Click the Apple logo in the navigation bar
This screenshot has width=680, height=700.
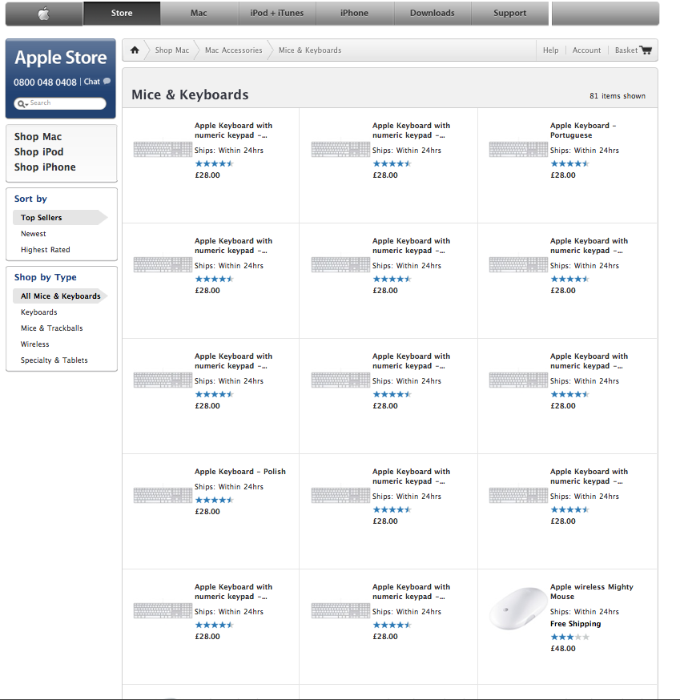pyautogui.click(x=44, y=14)
